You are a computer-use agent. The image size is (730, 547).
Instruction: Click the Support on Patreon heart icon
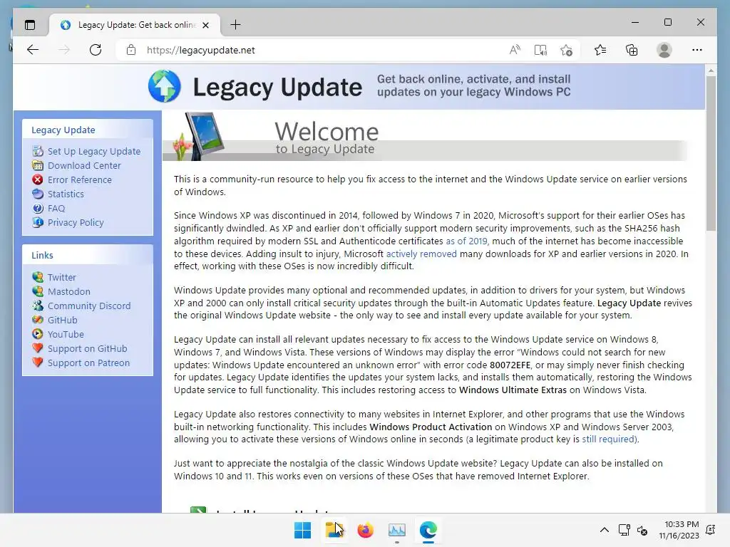coord(38,363)
